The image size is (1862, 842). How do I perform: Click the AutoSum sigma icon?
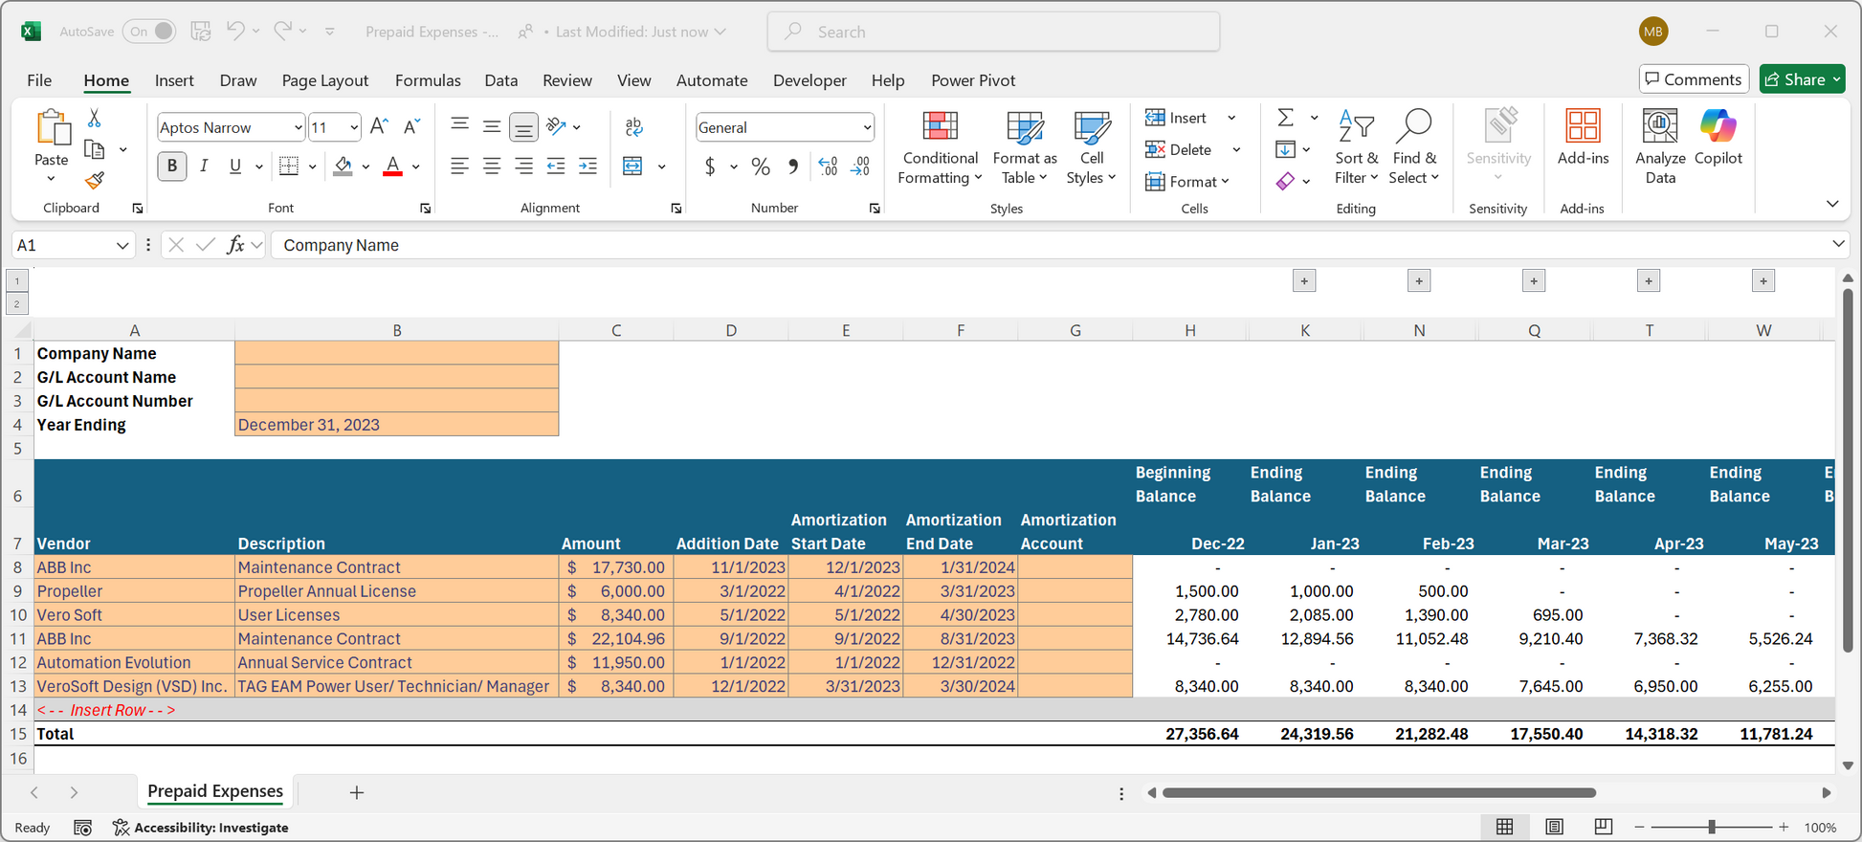coord(1286,118)
